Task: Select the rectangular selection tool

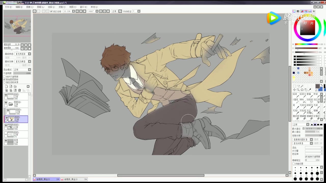Action: pyautogui.click(x=294, y=86)
